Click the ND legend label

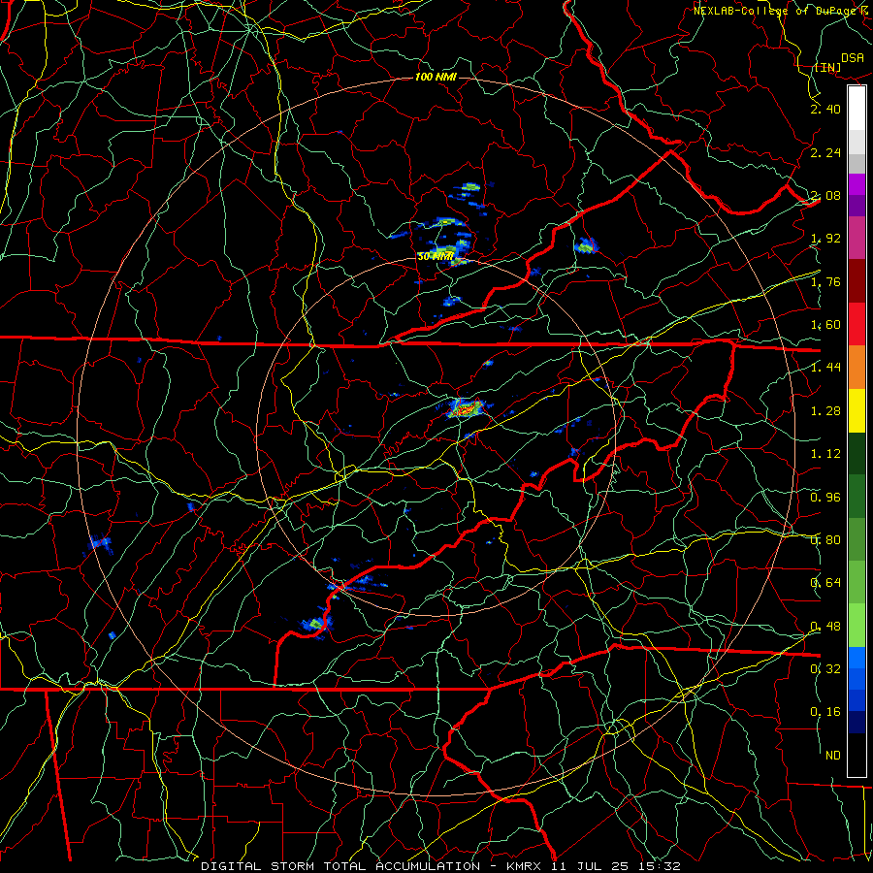(833, 756)
